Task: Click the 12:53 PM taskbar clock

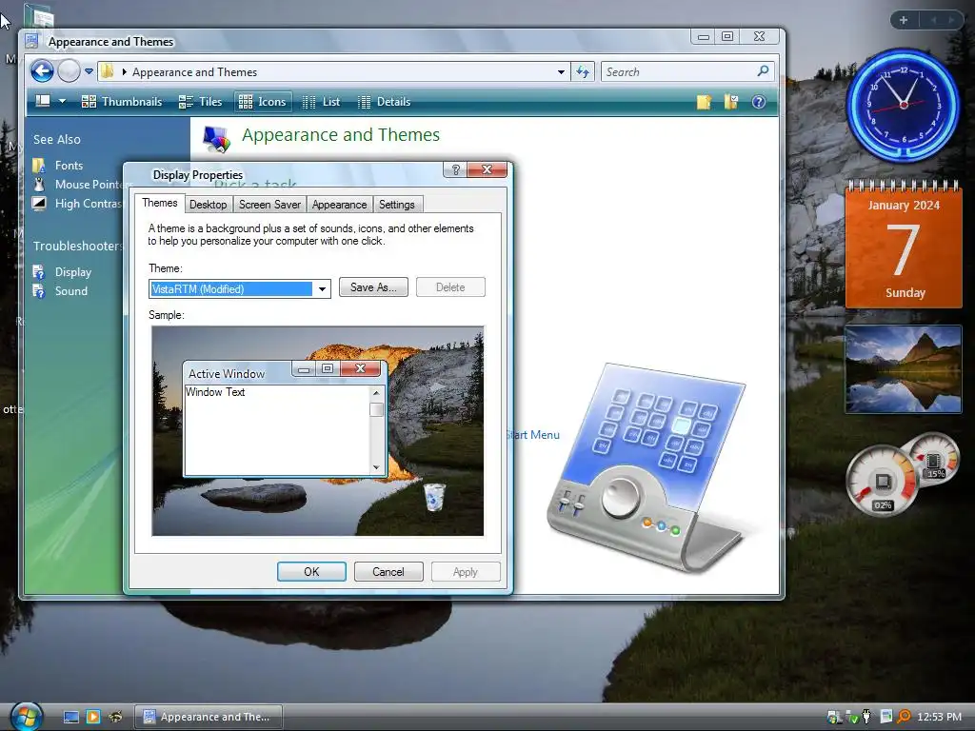Action: tap(939, 718)
